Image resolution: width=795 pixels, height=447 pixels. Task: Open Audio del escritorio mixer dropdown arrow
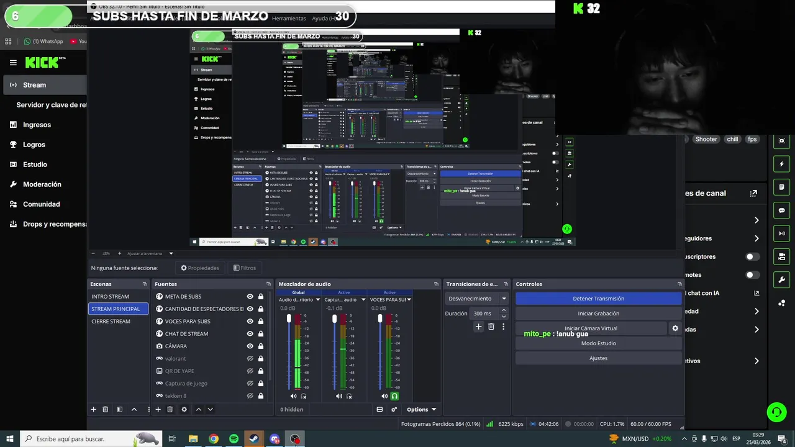click(317, 299)
